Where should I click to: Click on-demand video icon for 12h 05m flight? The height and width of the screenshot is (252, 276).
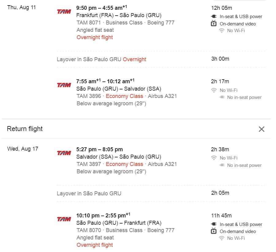214,23
